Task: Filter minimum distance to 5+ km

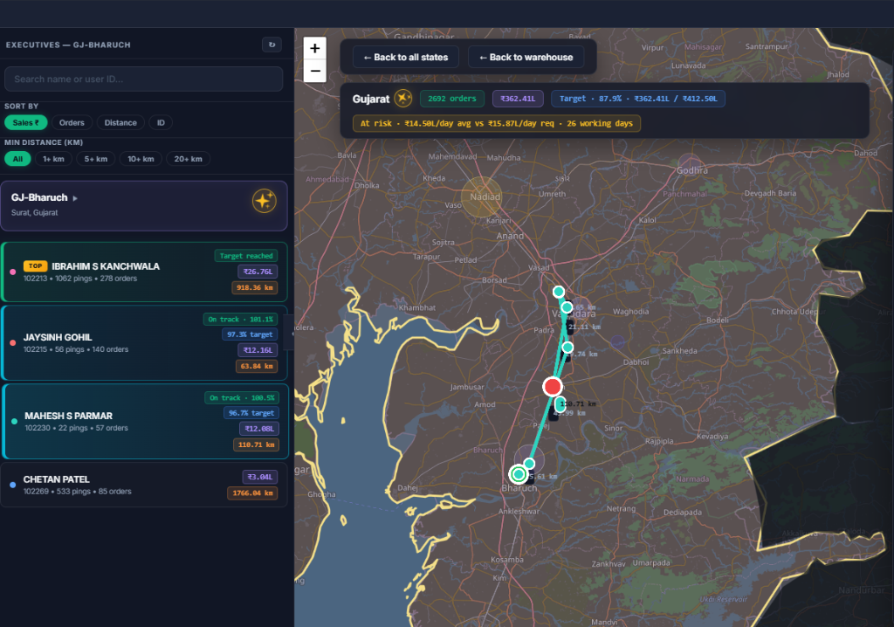Action: [96, 159]
